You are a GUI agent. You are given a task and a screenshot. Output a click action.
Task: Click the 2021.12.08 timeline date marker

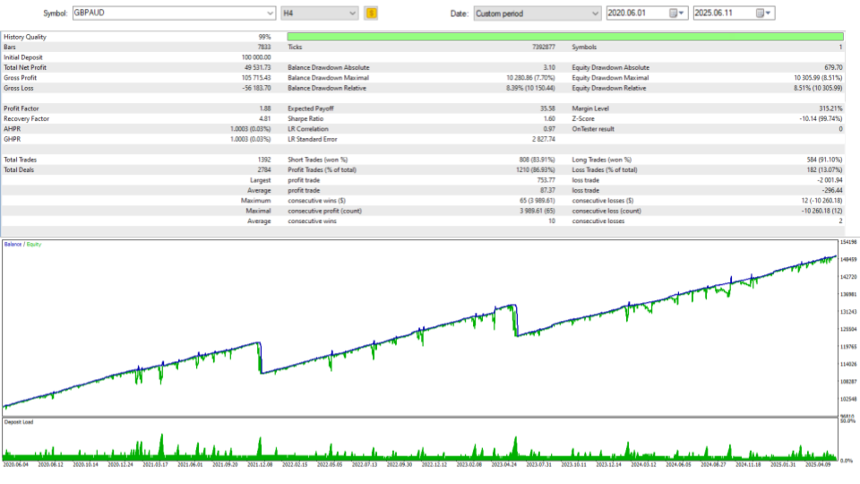click(260, 465)
